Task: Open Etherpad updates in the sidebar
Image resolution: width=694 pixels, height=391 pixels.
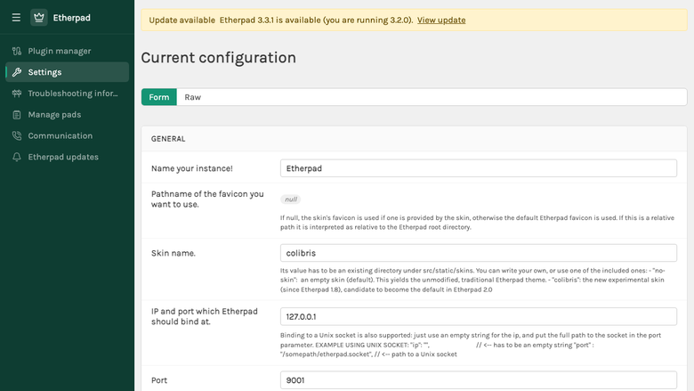Action: click(68, 157)
